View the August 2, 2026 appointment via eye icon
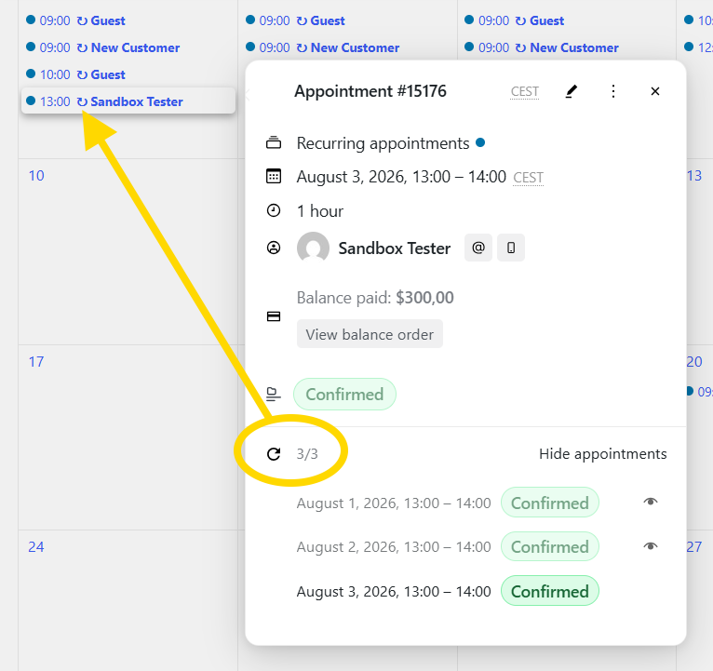The width and height of the screenshot is (713, 671). pos(651,546)
